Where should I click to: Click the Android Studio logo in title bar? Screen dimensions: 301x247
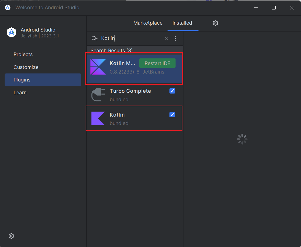pos(8,7)
